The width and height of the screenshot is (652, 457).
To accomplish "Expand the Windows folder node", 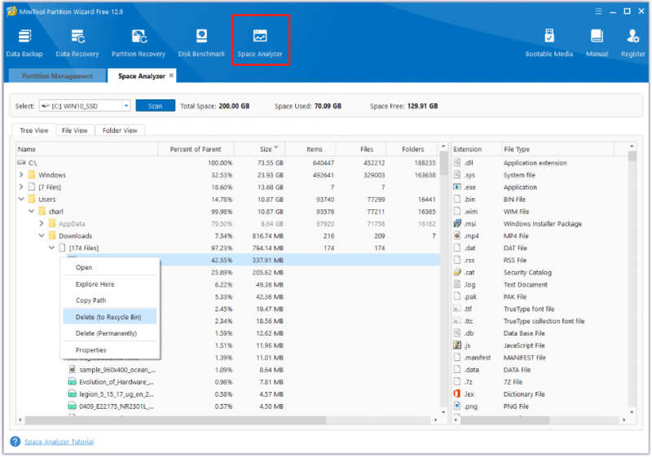I will coord(21,174).
